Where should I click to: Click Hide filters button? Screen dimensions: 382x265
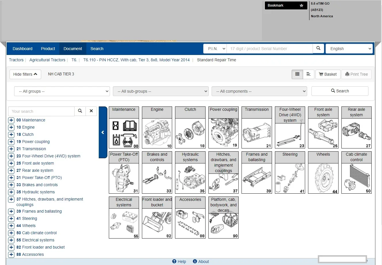25,74
